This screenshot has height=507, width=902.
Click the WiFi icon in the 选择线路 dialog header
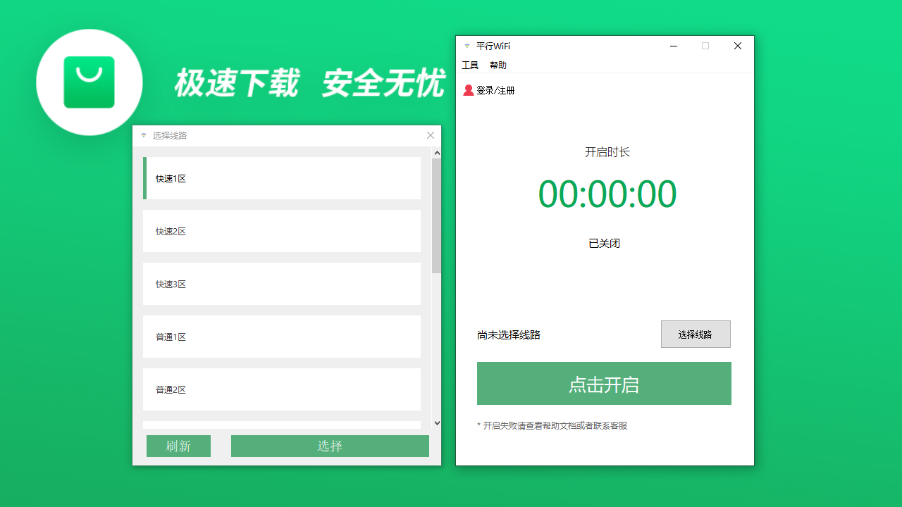(143, 135)
